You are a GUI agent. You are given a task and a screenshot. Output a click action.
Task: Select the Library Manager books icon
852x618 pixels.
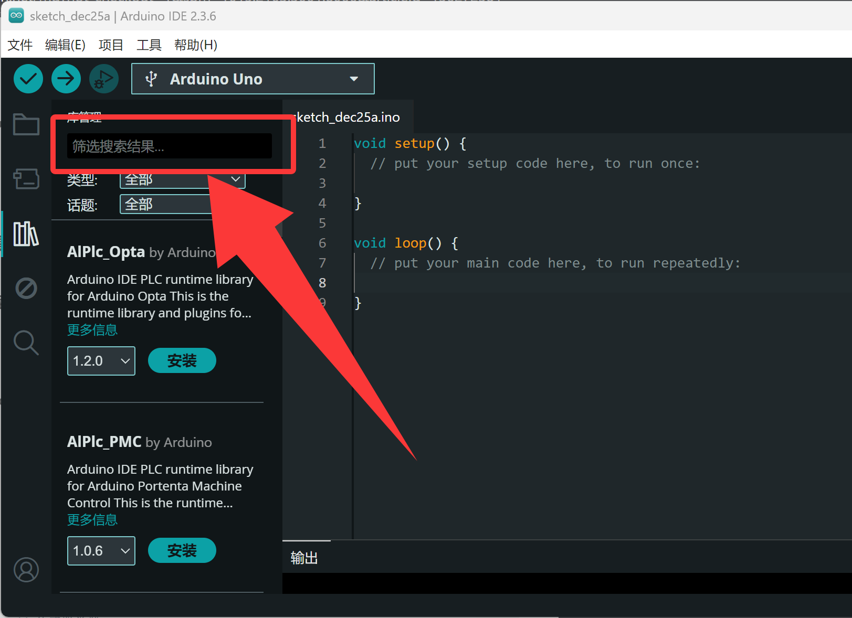coord(26,235)
